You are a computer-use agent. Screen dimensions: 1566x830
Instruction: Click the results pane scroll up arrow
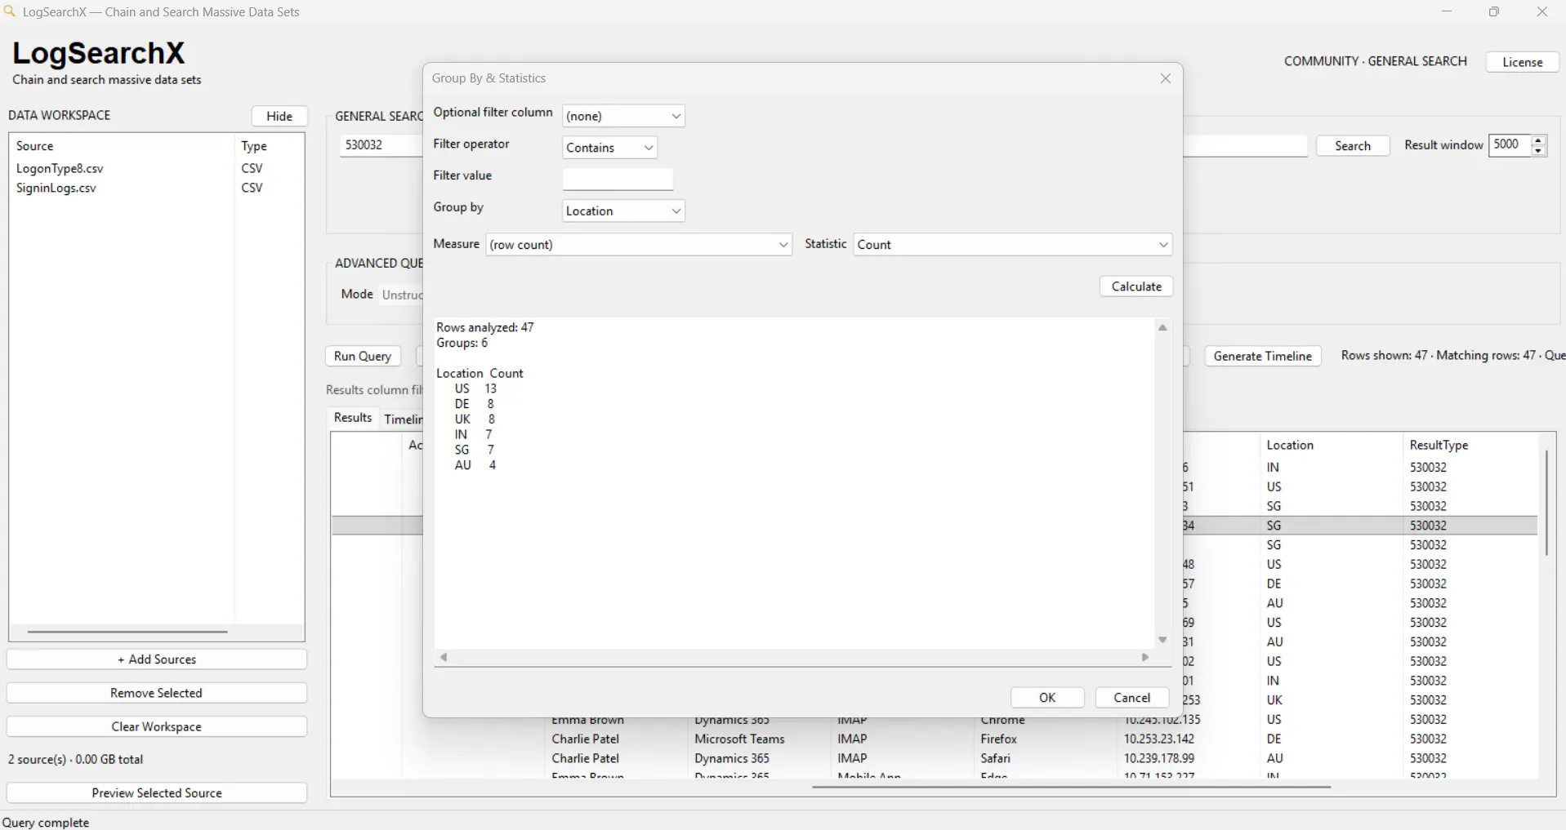[x=1162, y=327]
